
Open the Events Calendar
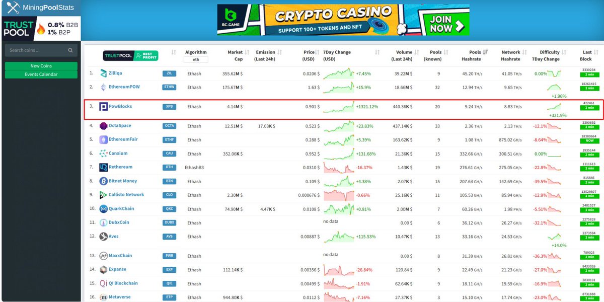click(41, 74)
